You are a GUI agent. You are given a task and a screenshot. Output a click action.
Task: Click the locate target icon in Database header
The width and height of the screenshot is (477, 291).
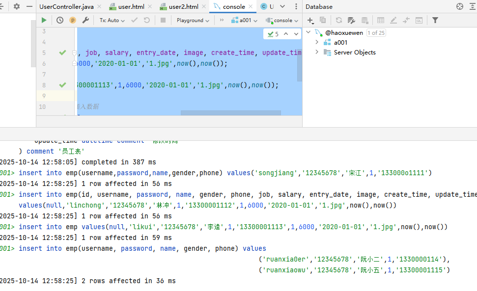coord(460,6)
